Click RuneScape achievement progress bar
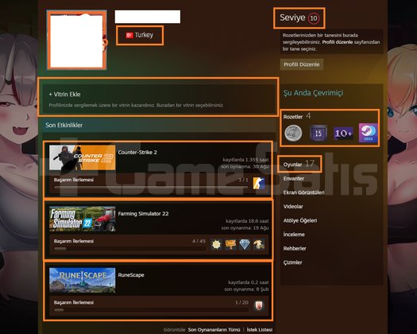This screenshot has width=417, height=334. 151,310
